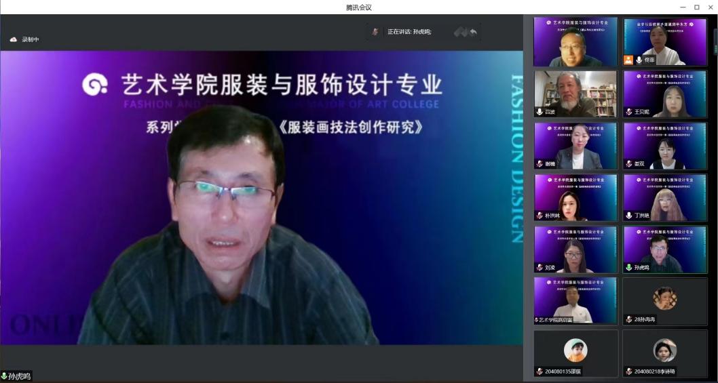The height and width of the screenshot is (383, 718).
Task: Click the round avatar of 28孙冉冉
Action: 665,298
